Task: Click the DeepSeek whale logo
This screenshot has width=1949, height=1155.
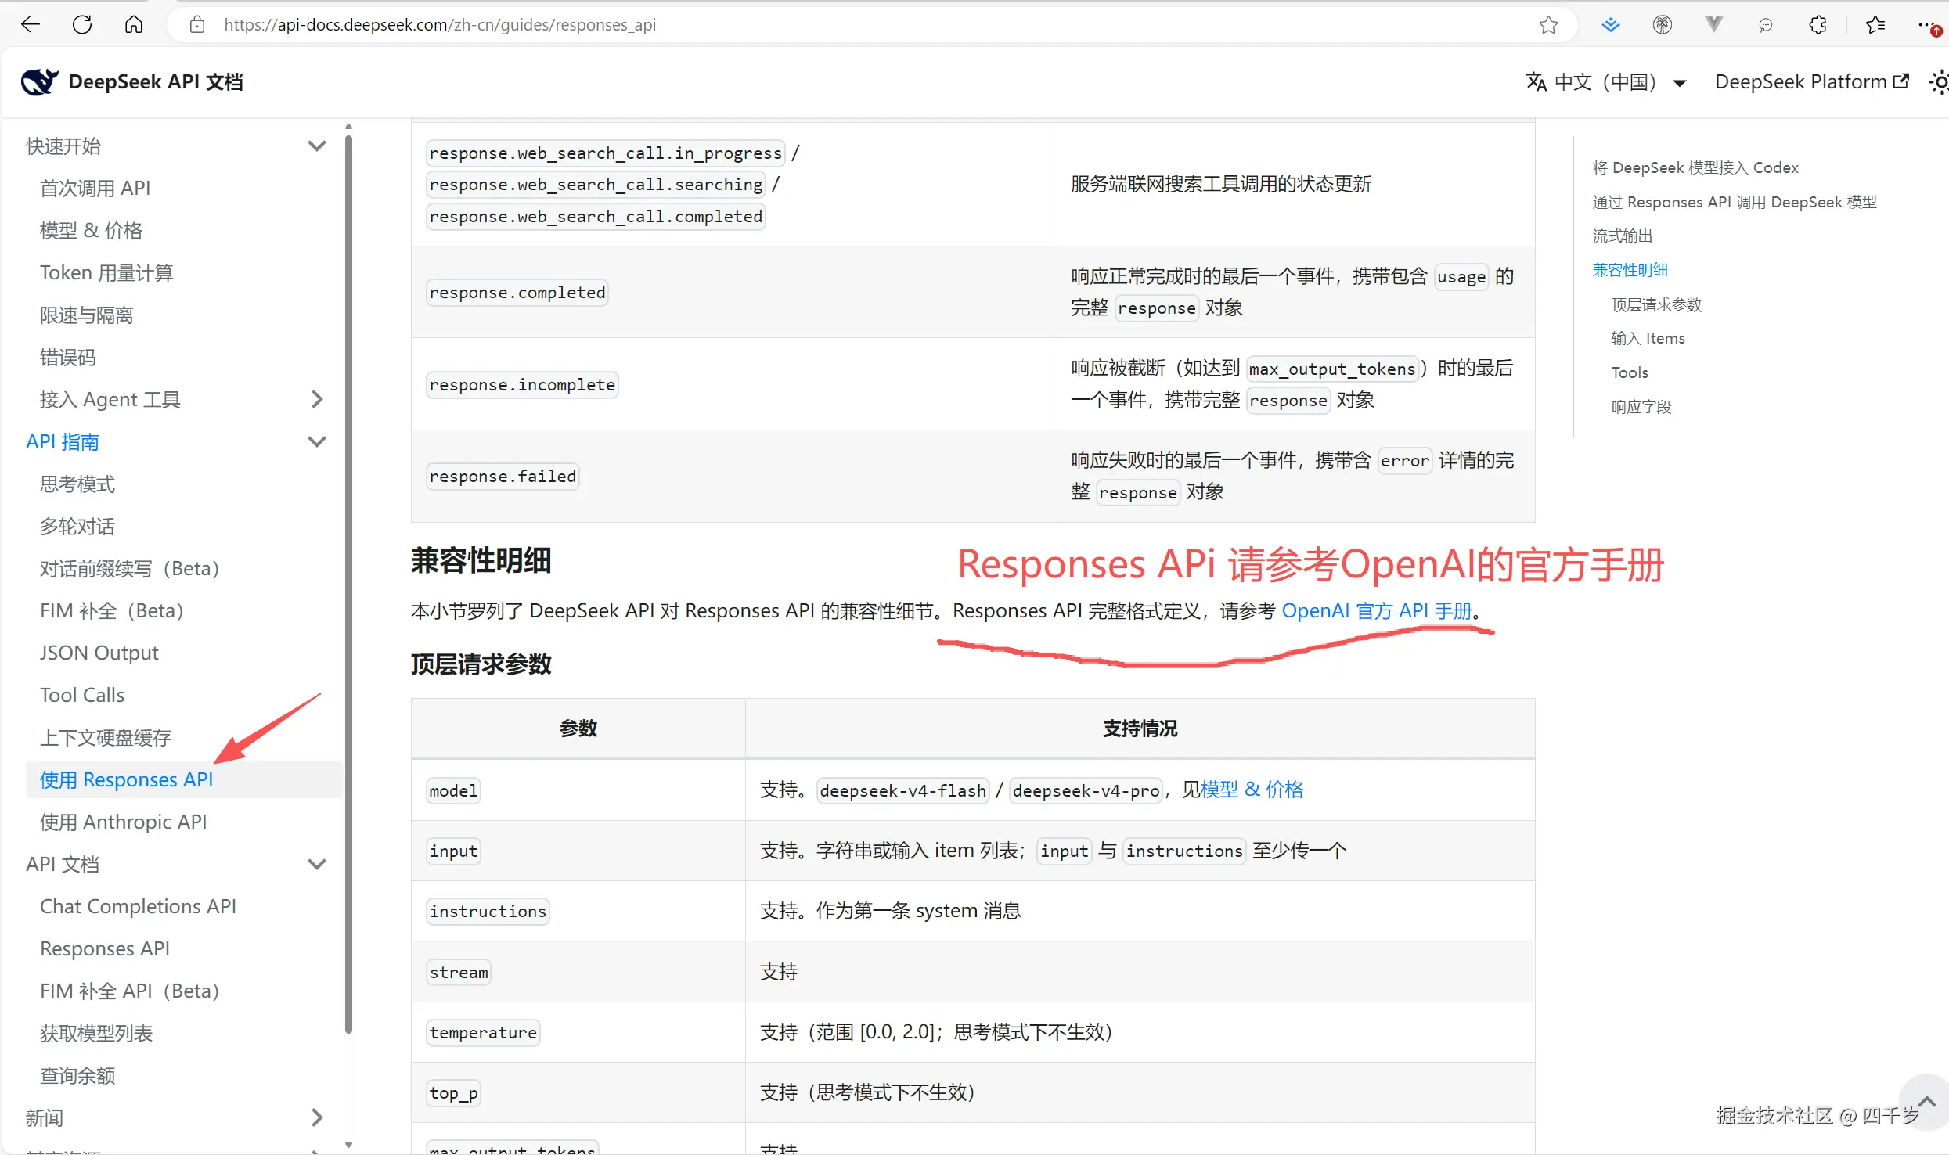Action: click(x=39, y=81)
